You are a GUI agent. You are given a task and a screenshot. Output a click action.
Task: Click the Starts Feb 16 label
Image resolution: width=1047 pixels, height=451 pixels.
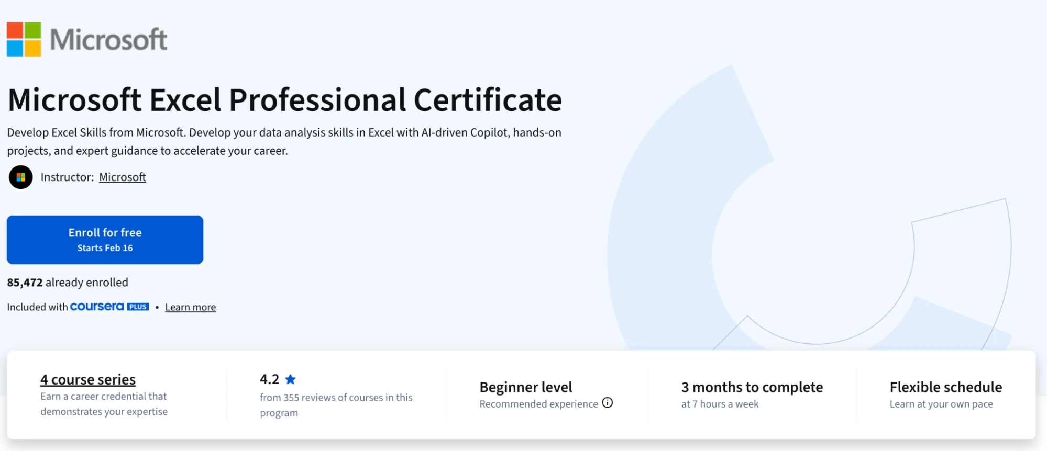click(104, 248)
